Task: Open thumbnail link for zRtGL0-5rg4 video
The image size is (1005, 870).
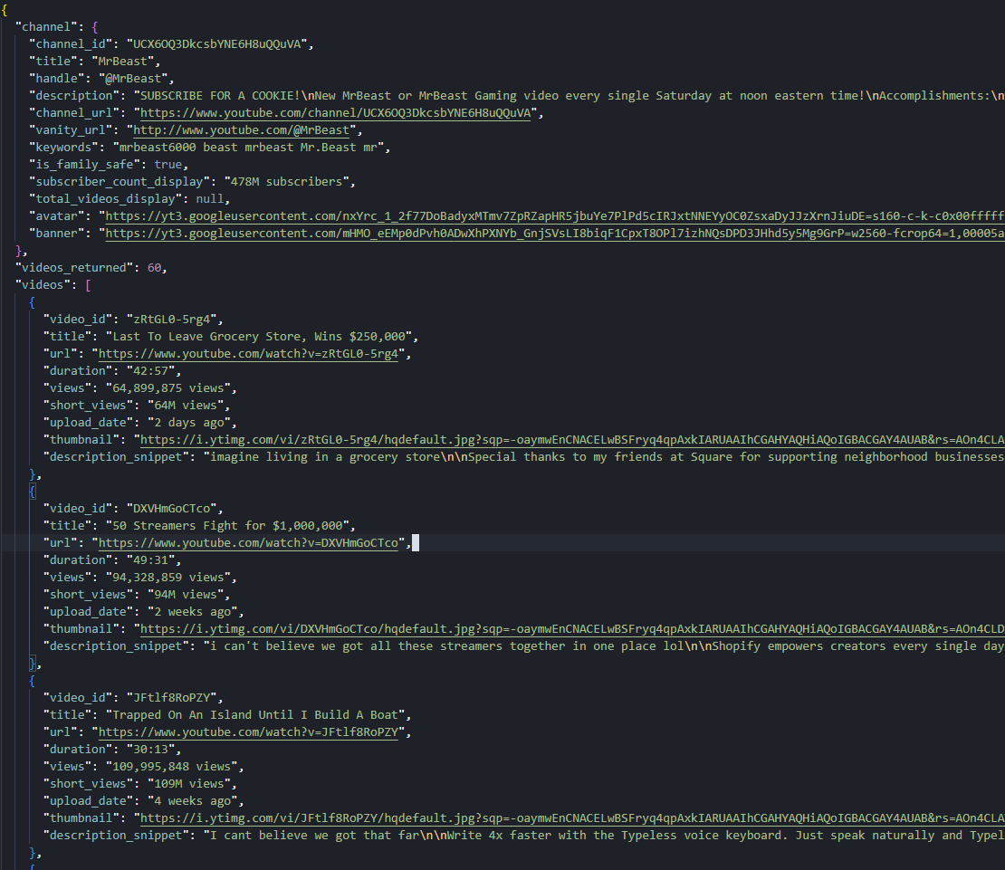Action: [x=571, y=439]
